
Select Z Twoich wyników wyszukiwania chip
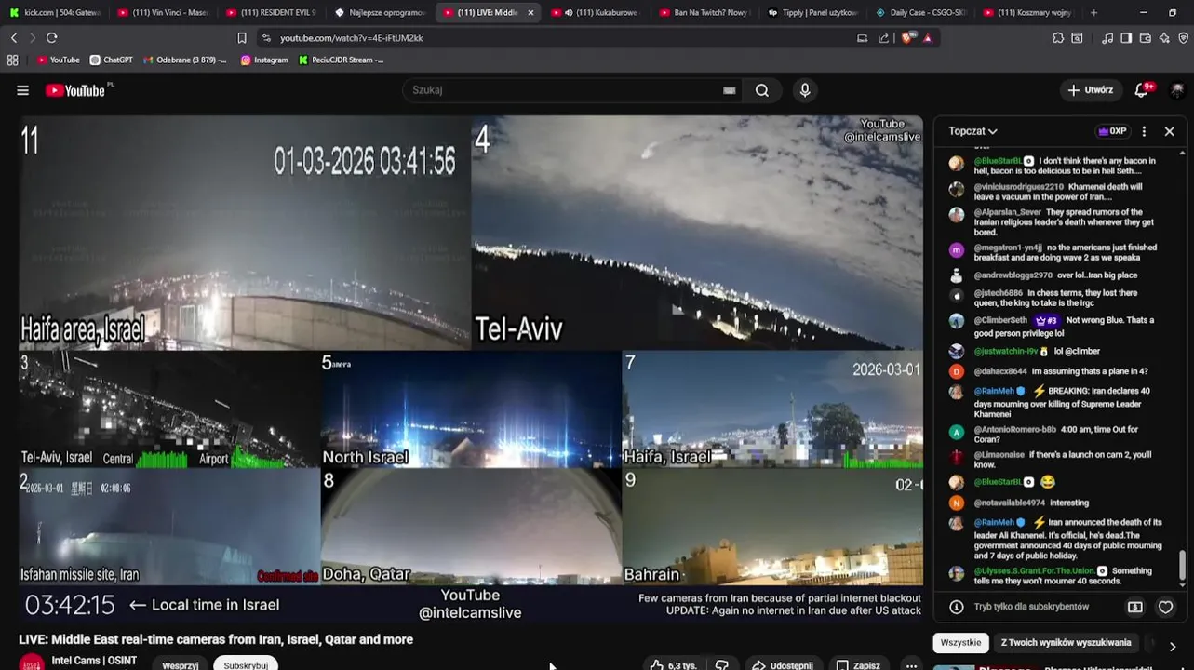point(1067,643)
